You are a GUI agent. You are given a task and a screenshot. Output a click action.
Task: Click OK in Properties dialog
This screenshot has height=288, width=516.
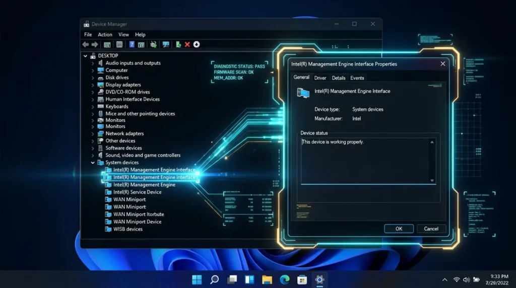pyautogui.click(x=399, y=229)
